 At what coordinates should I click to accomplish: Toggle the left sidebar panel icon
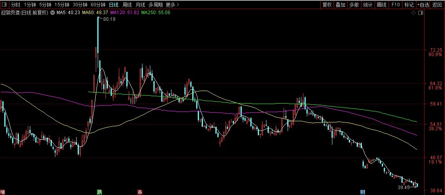[4, 5]
